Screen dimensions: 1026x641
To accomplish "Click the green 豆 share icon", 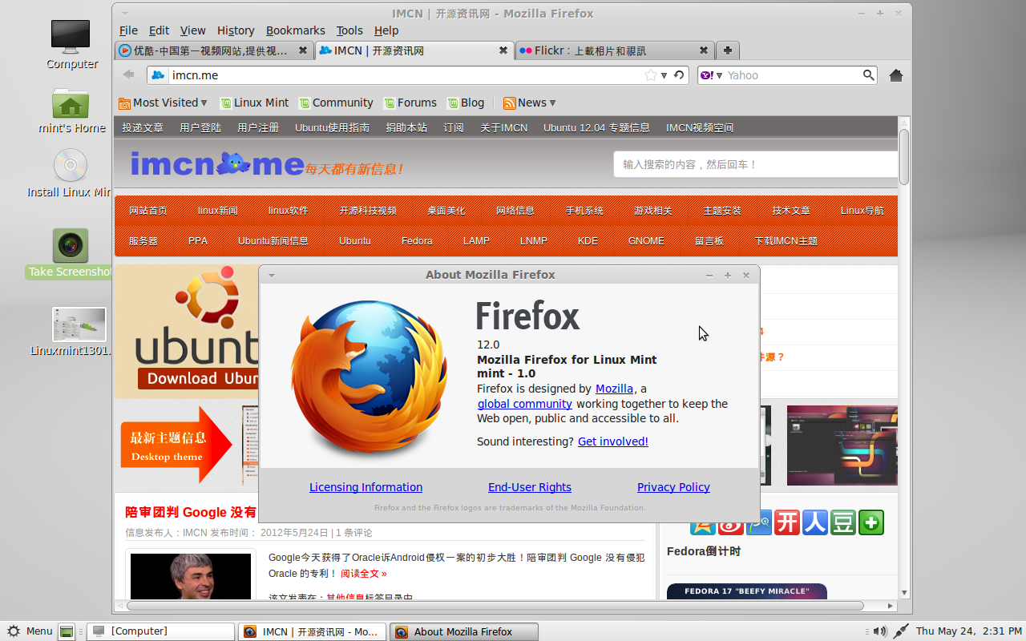I will coord(843,522).
